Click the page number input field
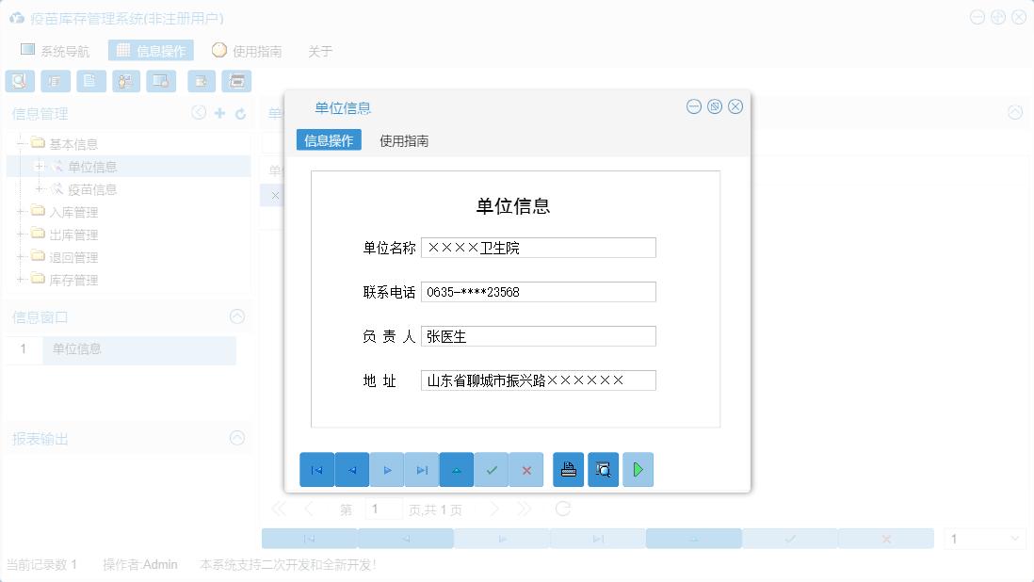Screen dimensions: 1034x582 (x=383, y=508)
